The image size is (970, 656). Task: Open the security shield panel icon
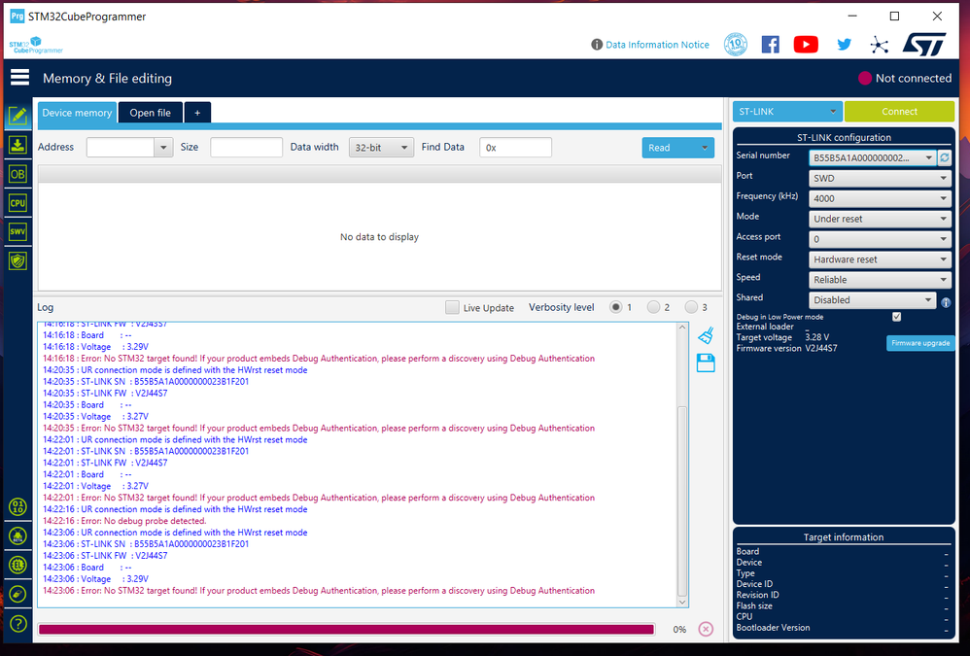coord(17,260)
